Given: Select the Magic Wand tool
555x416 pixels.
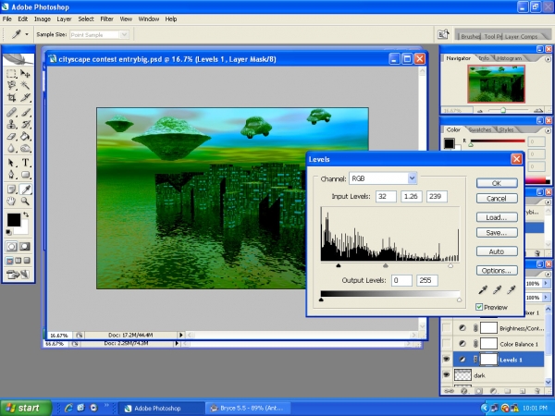Looking at the screenshot, I should coord(25,85).
